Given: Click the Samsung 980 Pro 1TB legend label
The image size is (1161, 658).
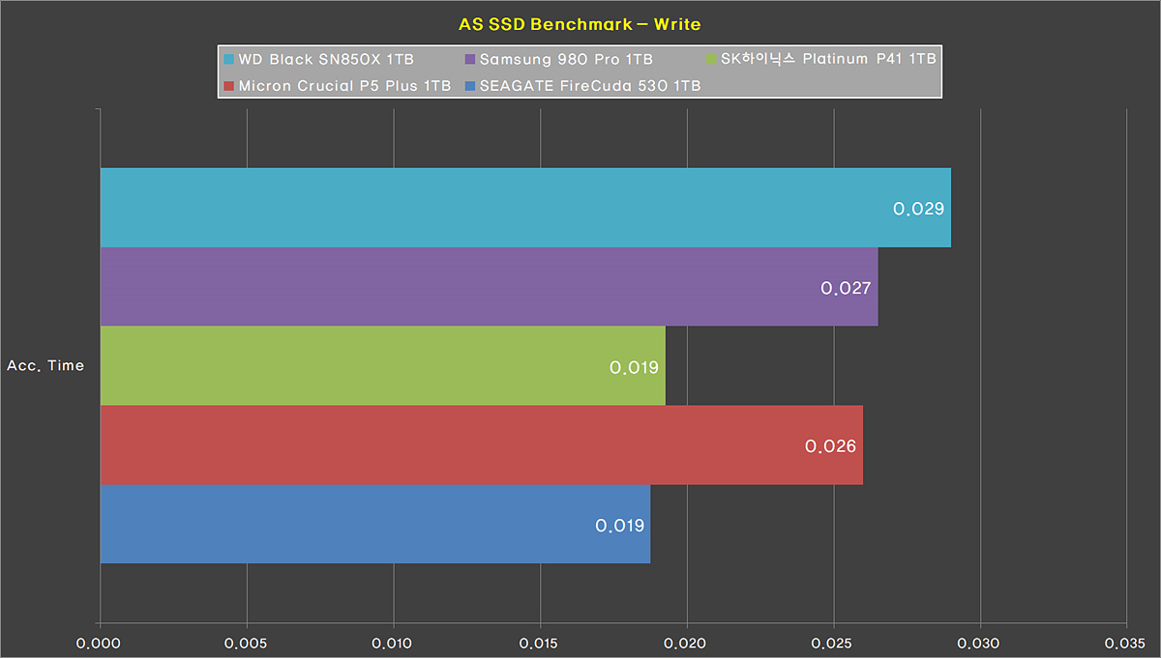Looking at the screenshot, I should point(566,60).
